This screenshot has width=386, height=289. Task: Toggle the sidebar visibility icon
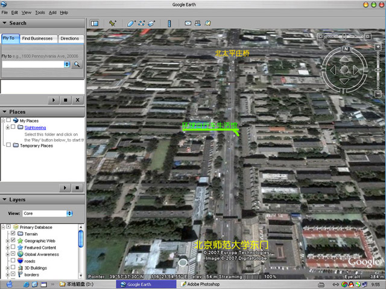(95, 23)
